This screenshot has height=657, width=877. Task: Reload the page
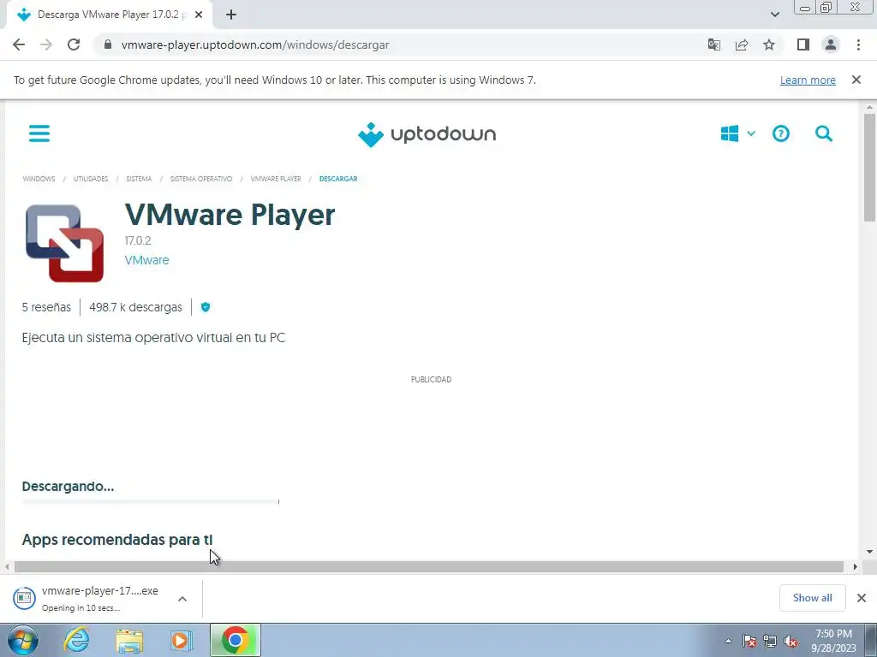pos(74,44)
